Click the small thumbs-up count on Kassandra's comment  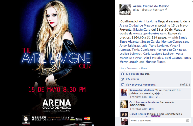[x=158, y=97]
